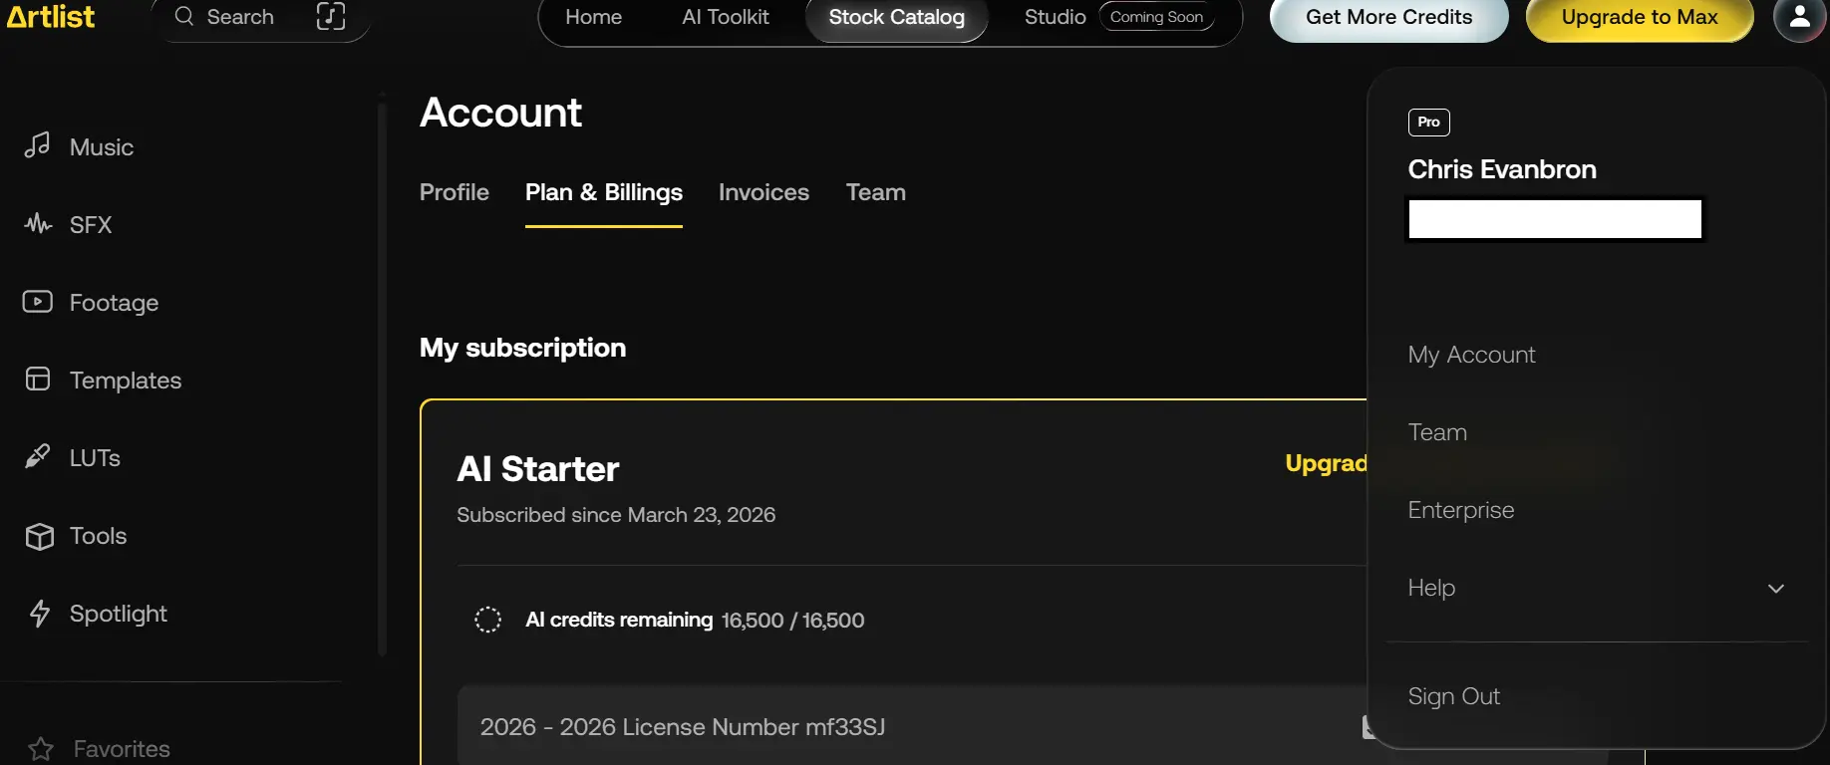Click the SFX waveform sidebar icon
The image size is (1830, 765).
(38, 224)
